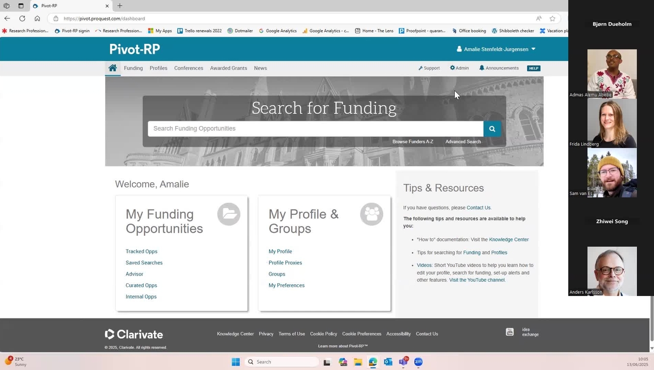Viewport: 654px width, 370px height.
Task: Click the Windows taskbar Search box
Action: (282, 362)
